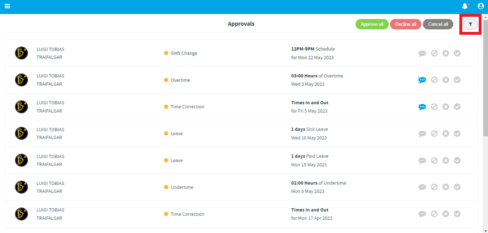Click '1 days Sick Leave' text
Viewport: 488px width, 233px height.
pos(309,129)
